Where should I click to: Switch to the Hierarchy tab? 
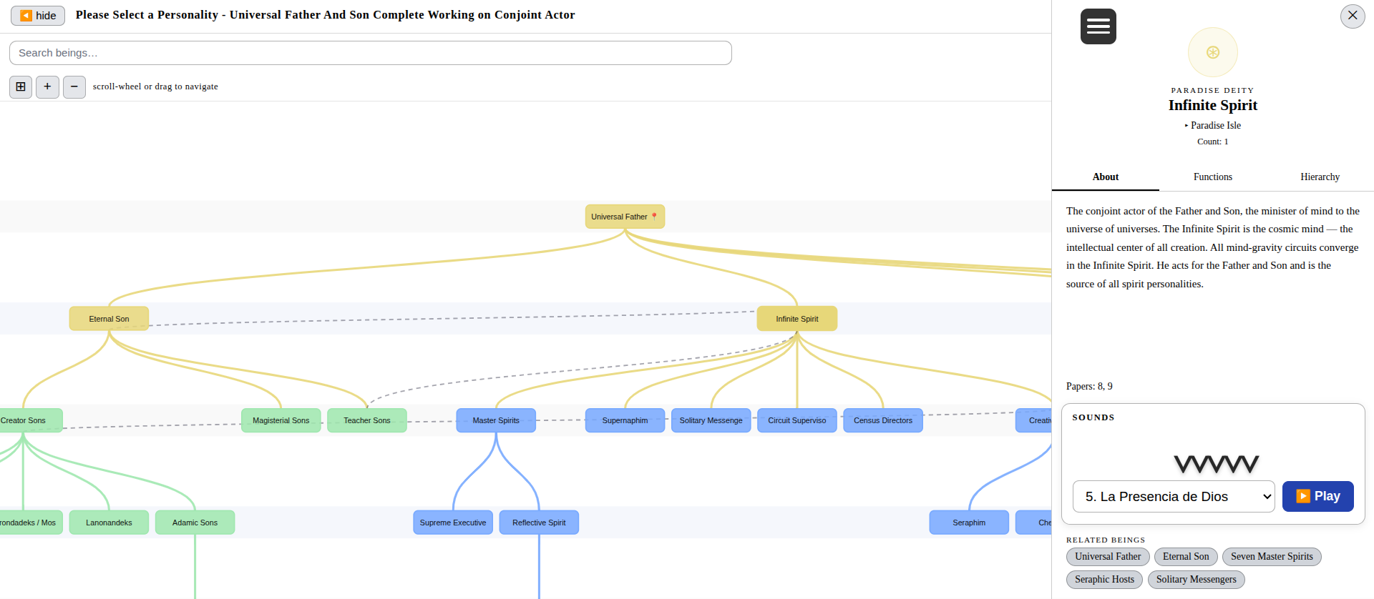pos(1320,177)
